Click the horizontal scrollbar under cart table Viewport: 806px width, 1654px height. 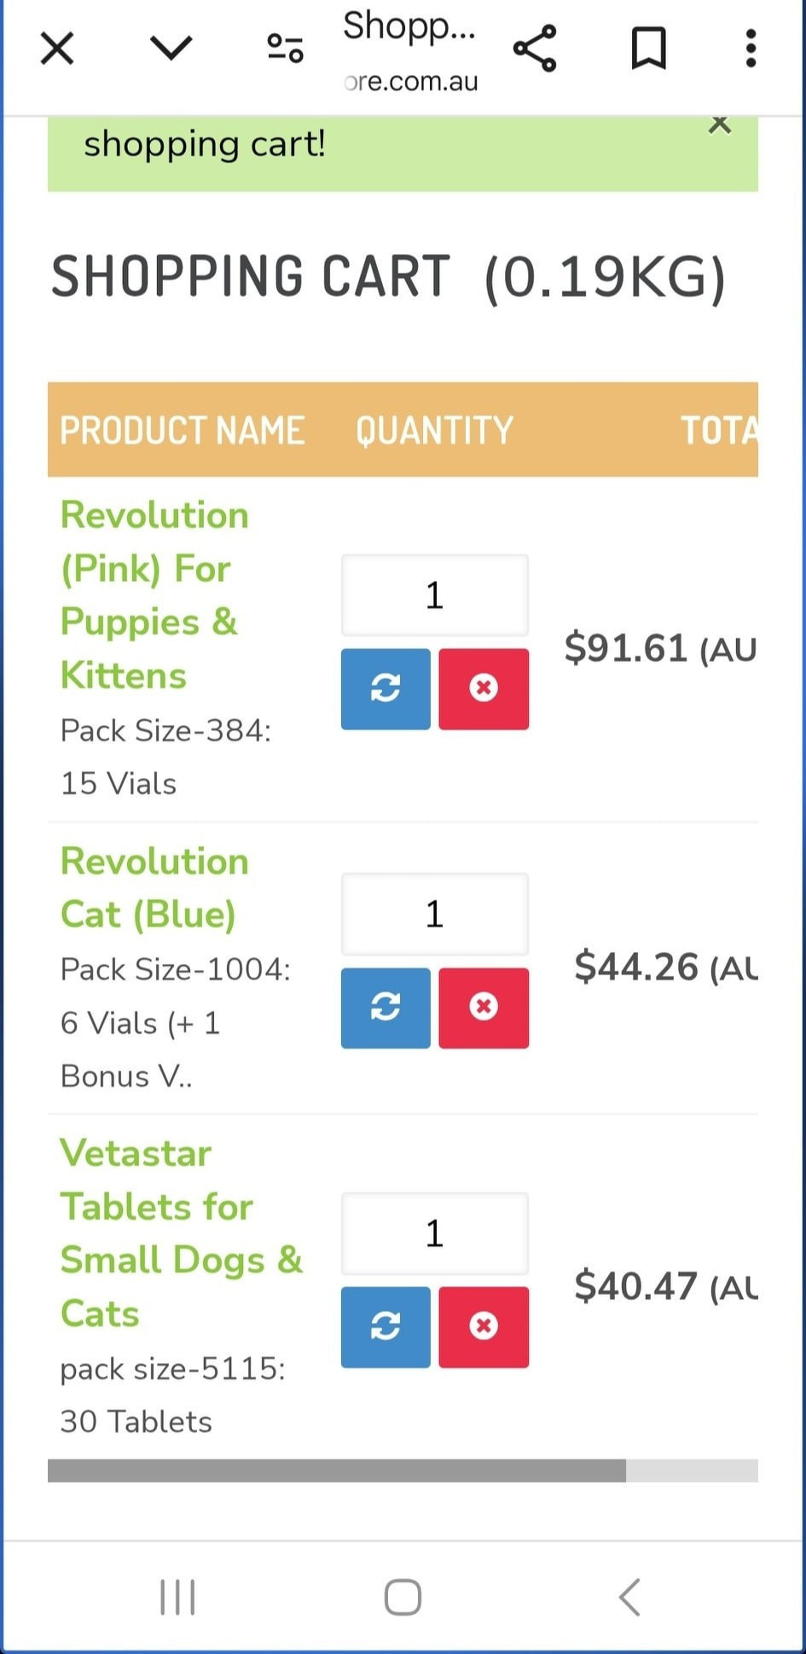337,1470
